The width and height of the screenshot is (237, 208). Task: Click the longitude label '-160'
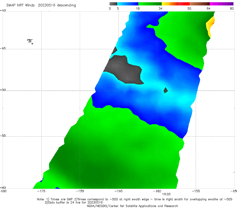(157, 191)
